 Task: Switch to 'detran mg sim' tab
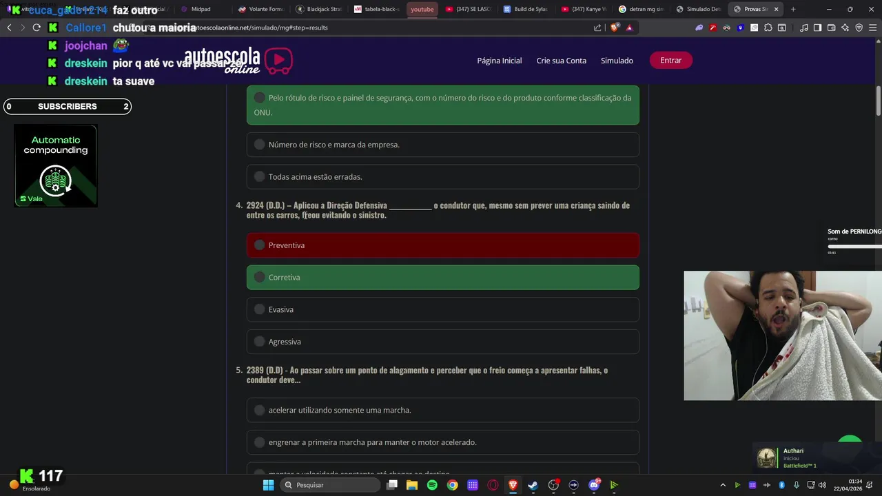pyautogui.click(x=642, y=9)
